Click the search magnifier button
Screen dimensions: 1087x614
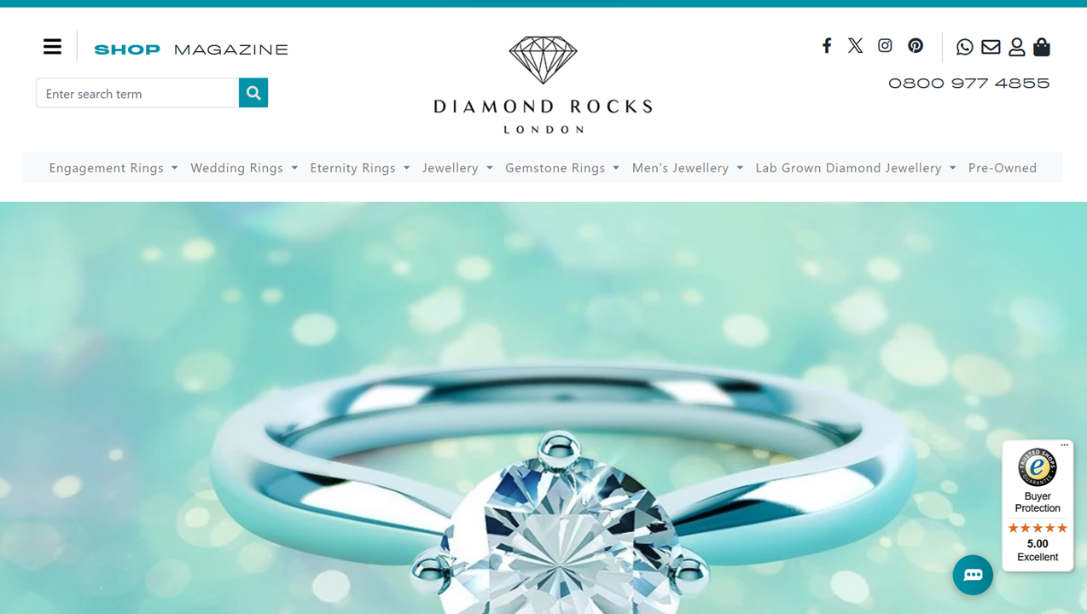pos(253,93)
